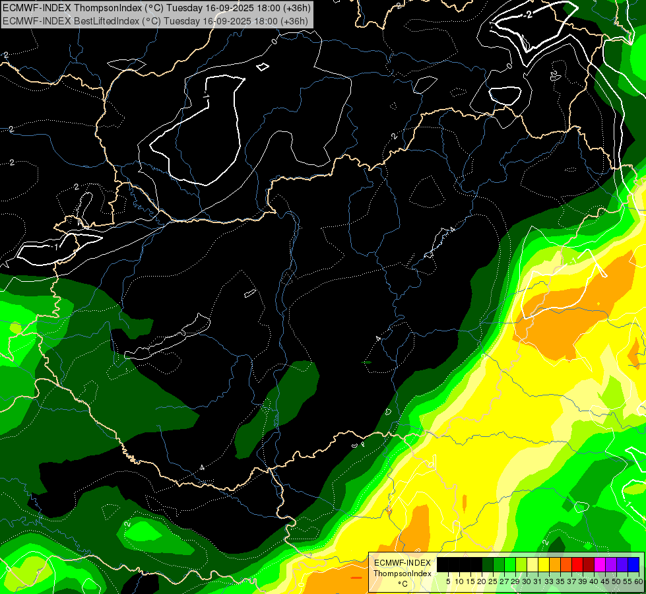Click the legend tick label '15'
This screenshot has width=646, height=594.
470,581
